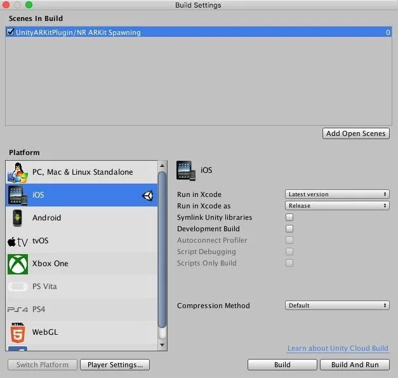Click the HTML5 WebGL icon
Screen dimensions: 398x378
[18, 332]
